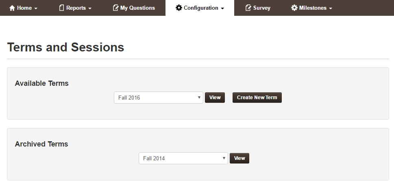Open the Archived Terms dropdown showing Fall 2014

tap(183, 158)
